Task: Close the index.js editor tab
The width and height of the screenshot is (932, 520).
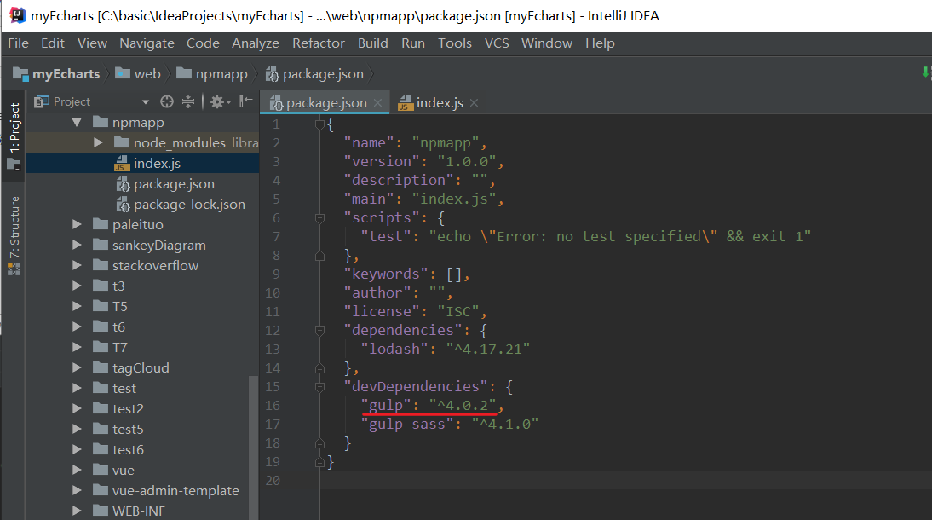Action: tap(474, 103)
